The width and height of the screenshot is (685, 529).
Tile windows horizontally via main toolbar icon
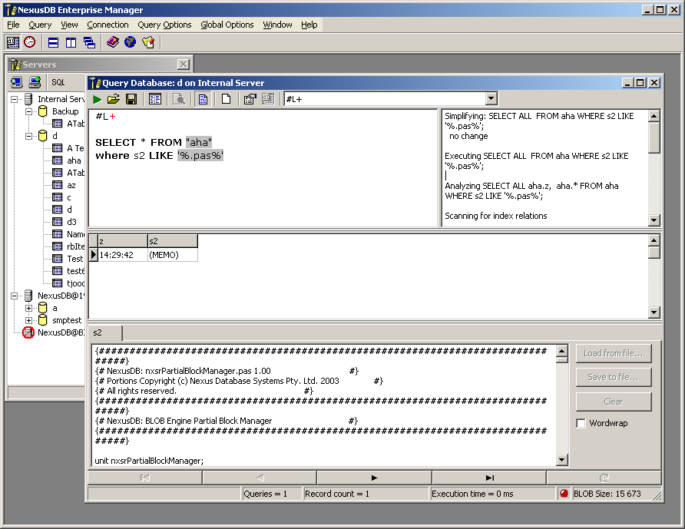[53, 42]
